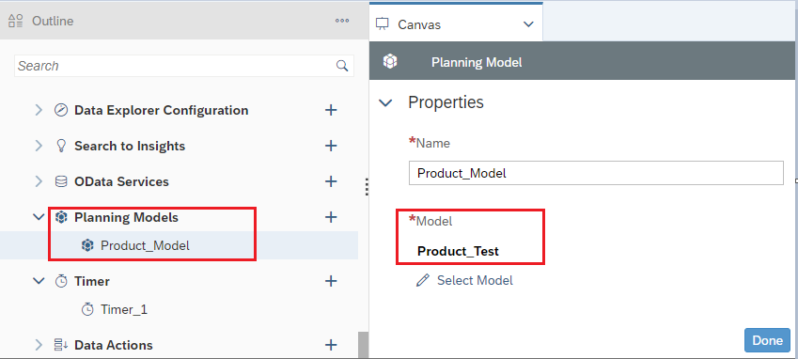Add a new Data Action with plus icon
798x359 pixels.
tap(331, 345)
